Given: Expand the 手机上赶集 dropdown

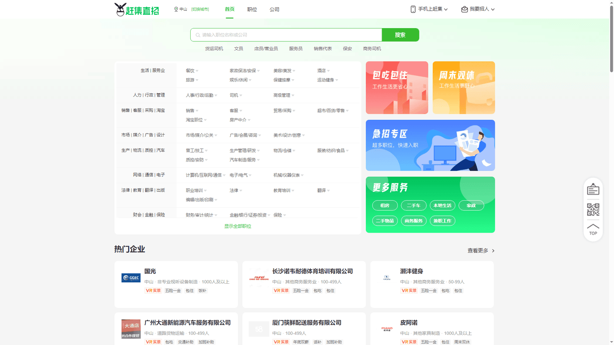Looking at the screenshot, I should 446,9.
